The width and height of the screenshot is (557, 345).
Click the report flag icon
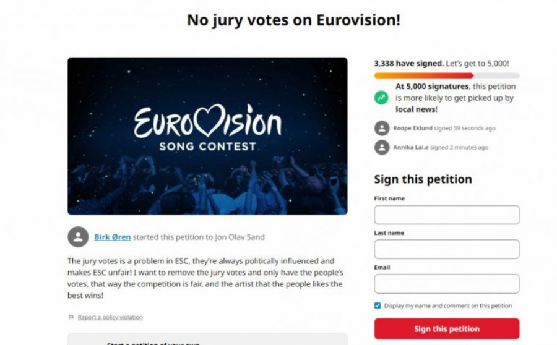click(71, 317)
